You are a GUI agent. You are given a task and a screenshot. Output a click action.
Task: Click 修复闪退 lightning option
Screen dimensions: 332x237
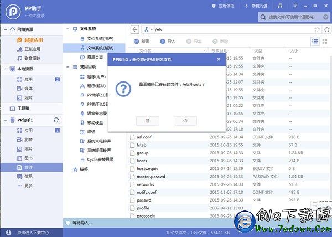click(256, 6)
